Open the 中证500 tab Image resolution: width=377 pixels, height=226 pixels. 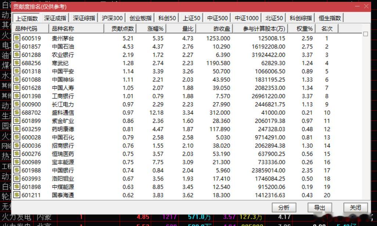218,18
